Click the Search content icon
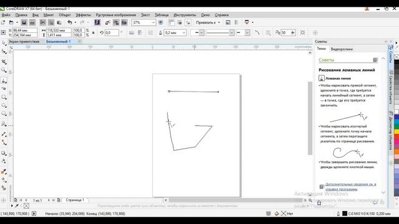The height and width of the screenshot is (224, 399). pyautogui.click(x=97, y=22)
